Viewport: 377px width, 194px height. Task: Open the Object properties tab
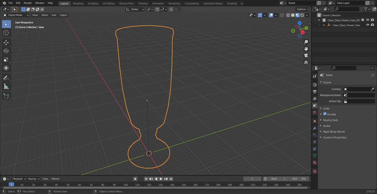pyautogui.click(x=315, y=121)
